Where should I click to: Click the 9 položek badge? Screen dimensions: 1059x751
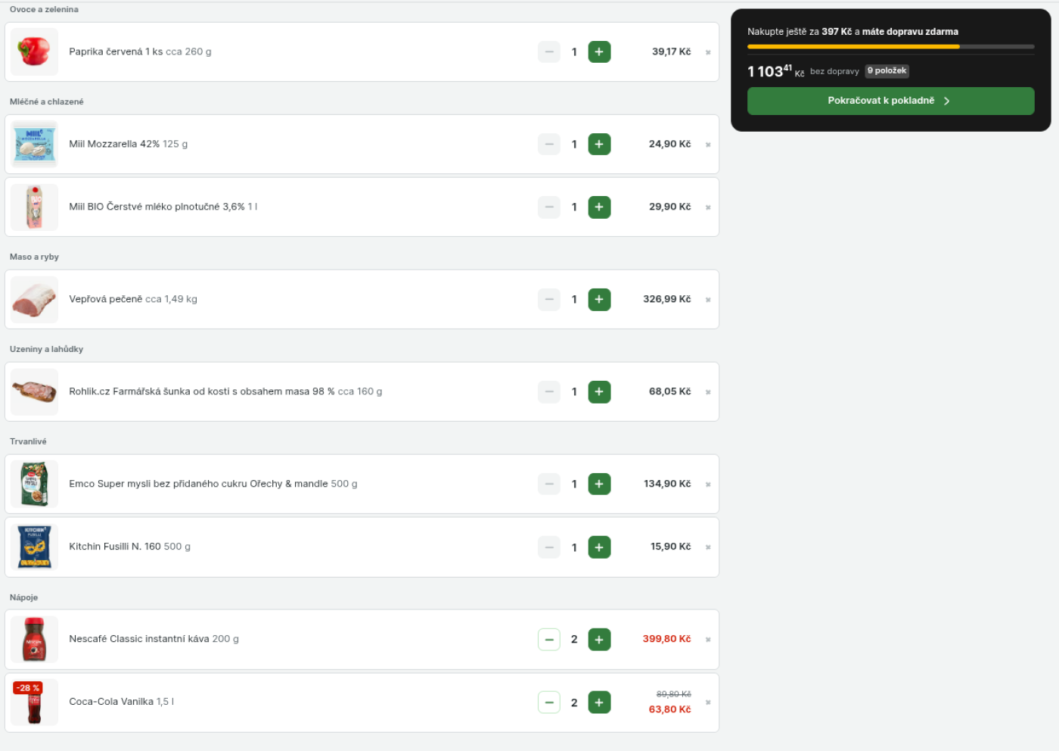pyautogui.click(x=887, y=71)
